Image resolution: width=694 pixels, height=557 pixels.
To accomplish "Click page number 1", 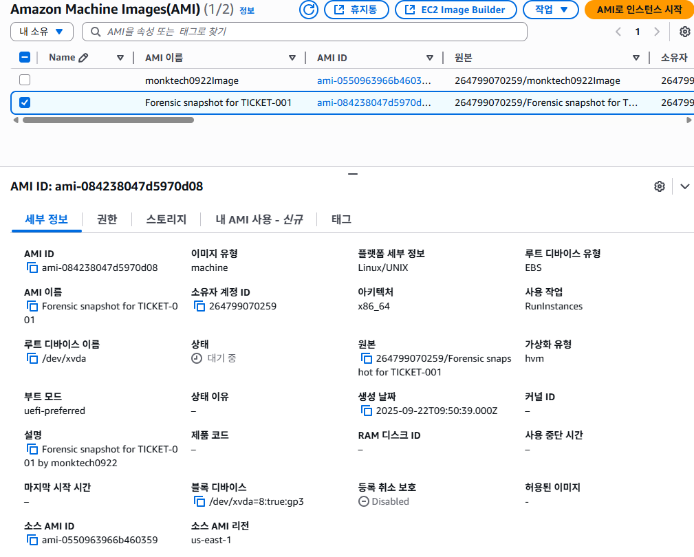I will pyautogui.click(x=638, y=32).
